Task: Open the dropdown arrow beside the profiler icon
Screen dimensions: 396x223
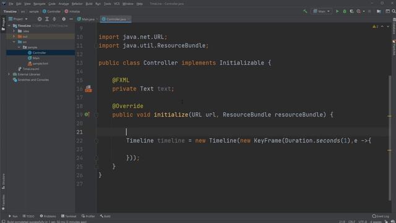Action: [x=364, y=11]
